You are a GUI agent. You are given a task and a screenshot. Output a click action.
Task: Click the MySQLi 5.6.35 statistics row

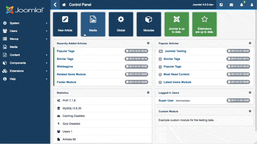tap(103, 108)
